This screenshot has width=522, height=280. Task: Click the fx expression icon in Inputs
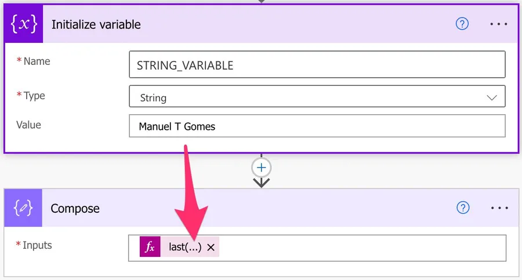point(150,248)
